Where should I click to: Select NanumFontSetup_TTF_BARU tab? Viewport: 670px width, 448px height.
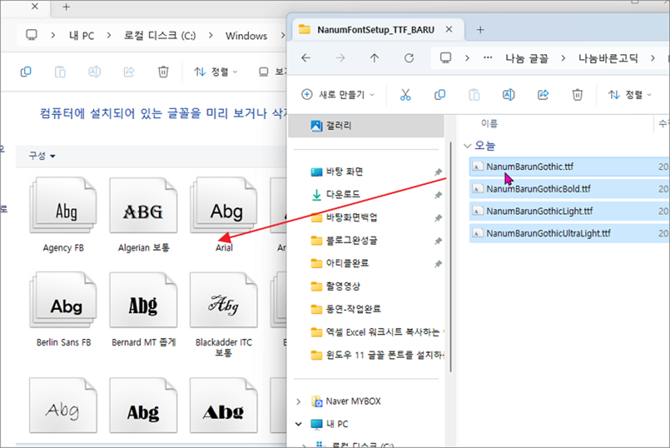tap(377, 29)
